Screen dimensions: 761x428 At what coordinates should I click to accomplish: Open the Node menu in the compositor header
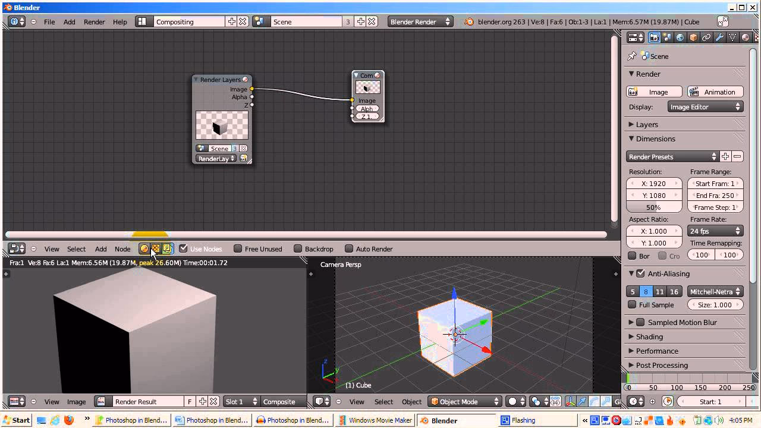pos(122,248)
